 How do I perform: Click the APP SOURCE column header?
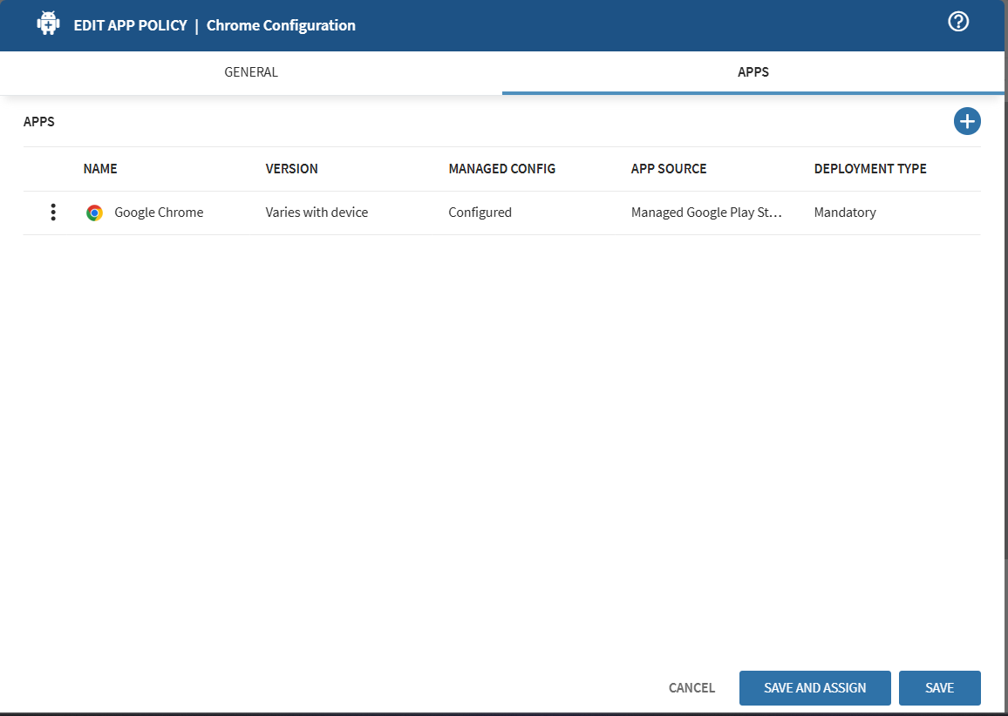click(669, 168)
